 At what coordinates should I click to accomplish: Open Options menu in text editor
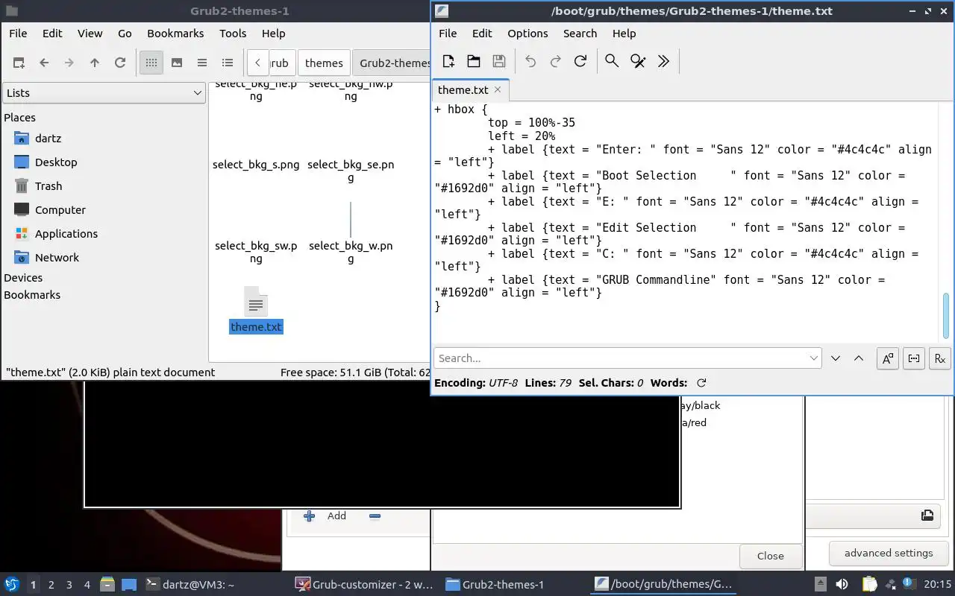(527, 34)
